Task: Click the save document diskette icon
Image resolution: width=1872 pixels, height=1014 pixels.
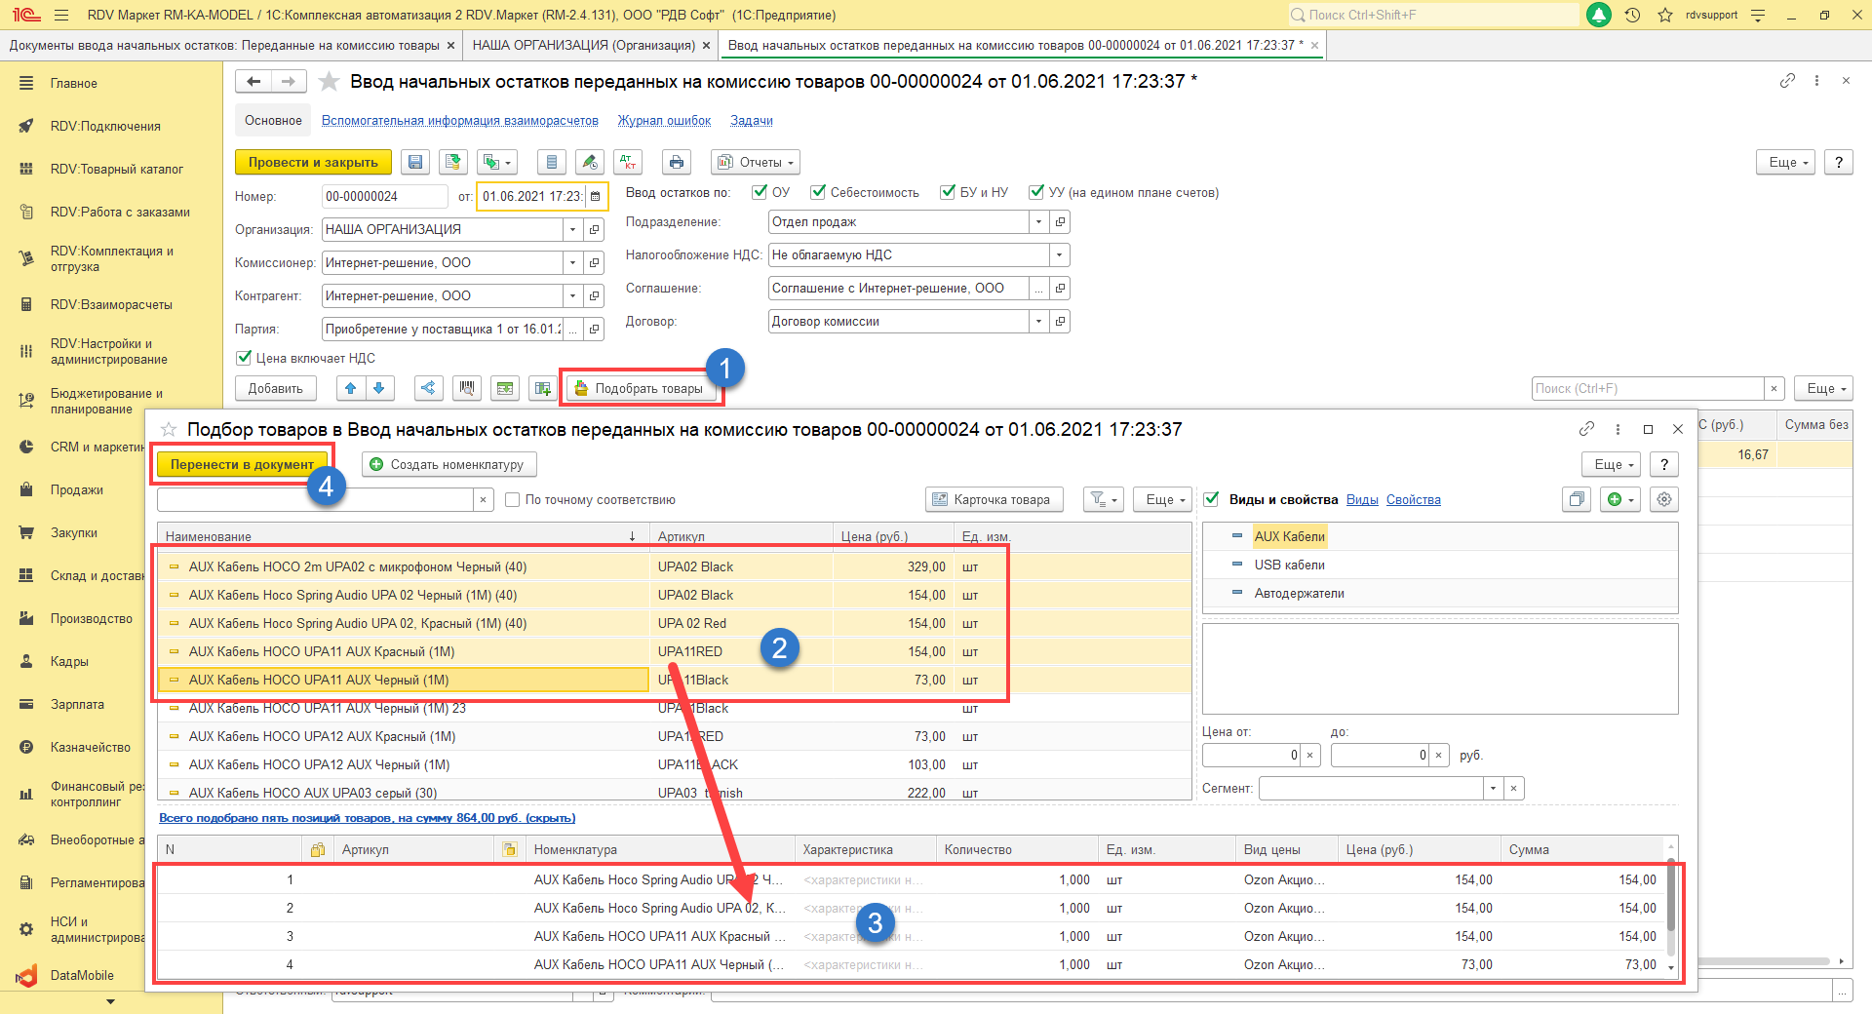Action: pos(415,163)
